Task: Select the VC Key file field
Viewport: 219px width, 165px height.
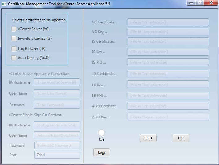Action: pyautogui.click(x=168, y=32)
